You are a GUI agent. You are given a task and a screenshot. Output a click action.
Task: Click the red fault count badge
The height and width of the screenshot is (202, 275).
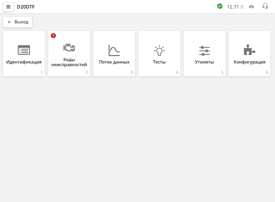point(53,36)
